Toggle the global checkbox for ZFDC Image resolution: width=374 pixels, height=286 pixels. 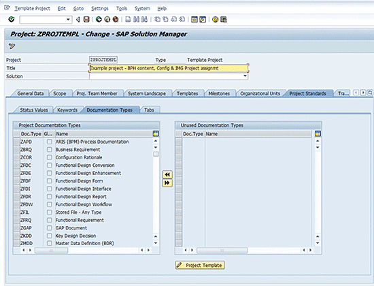(50, 165)
